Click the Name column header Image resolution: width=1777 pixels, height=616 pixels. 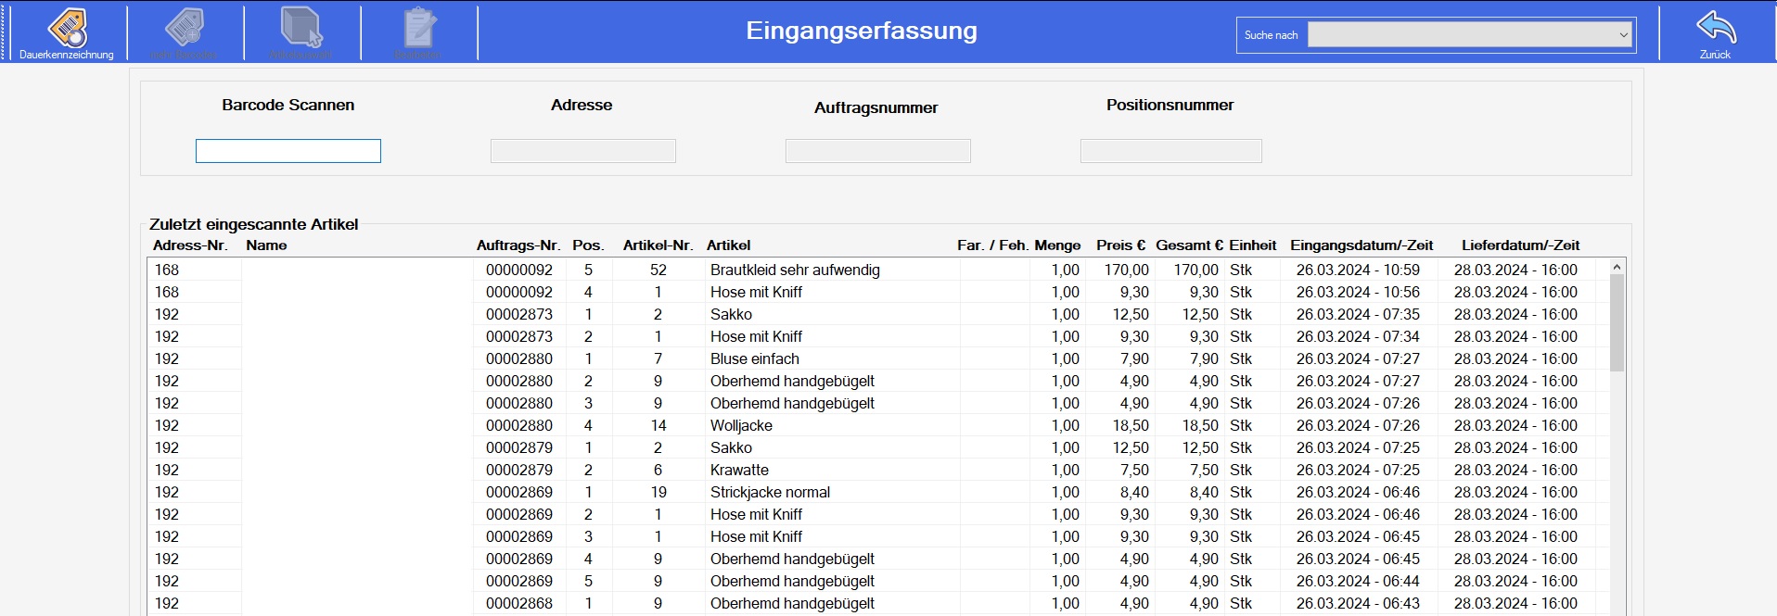coord(266,245)
